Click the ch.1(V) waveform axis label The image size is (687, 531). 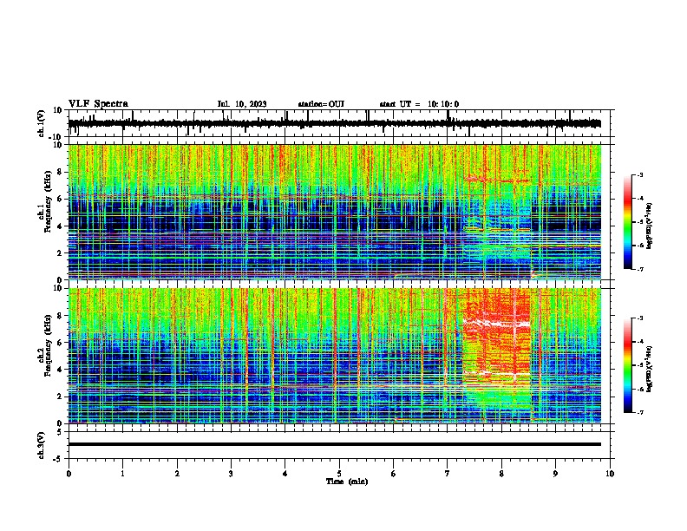[x=42, y=123]
